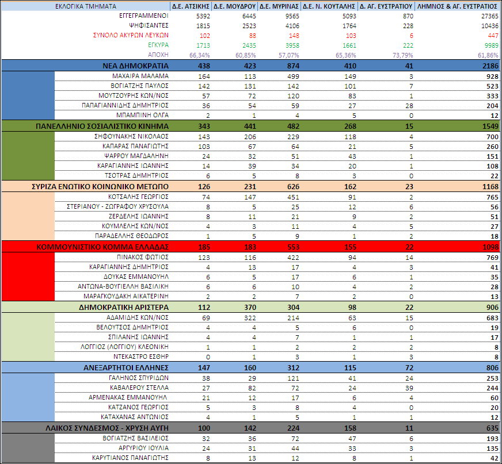
Task: Select the ΣΥΡΙΖΑ ΕΝΩΤΙΚΟ ΚΟΙΝΩΝΙΚΟ ΜΕΤΩΠΟ header
Action: (100, 186)
